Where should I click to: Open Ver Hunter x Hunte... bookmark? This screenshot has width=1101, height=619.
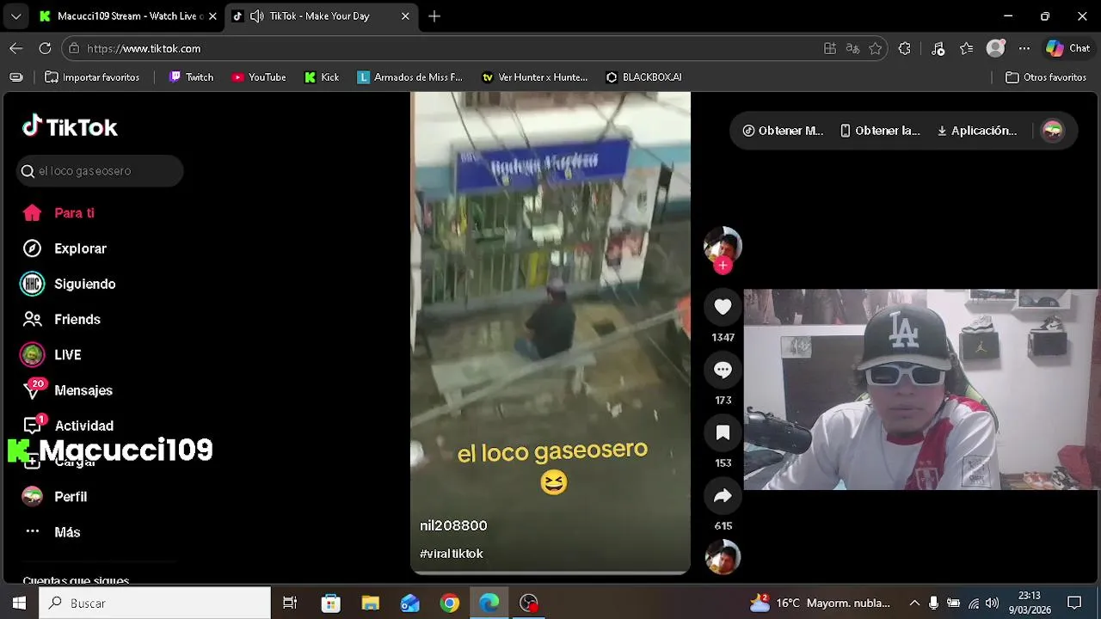[534, 77]
